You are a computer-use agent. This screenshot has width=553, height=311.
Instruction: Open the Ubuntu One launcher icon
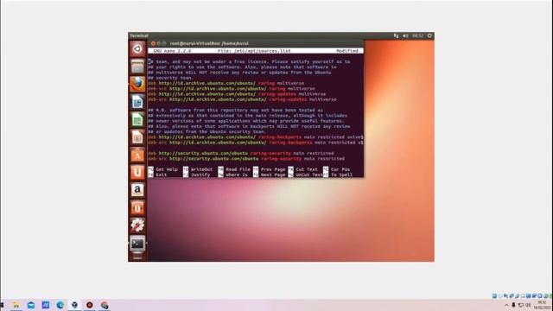(x=137, y=173)
